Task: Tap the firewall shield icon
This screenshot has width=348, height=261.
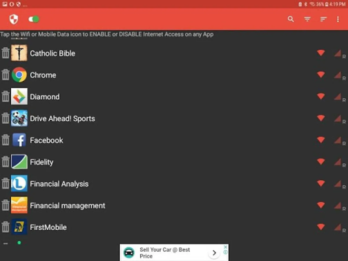Action: pos(14,19)
